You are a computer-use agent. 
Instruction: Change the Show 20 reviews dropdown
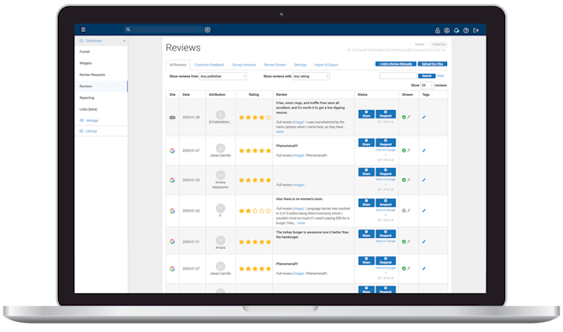click(x=427, y=85)
